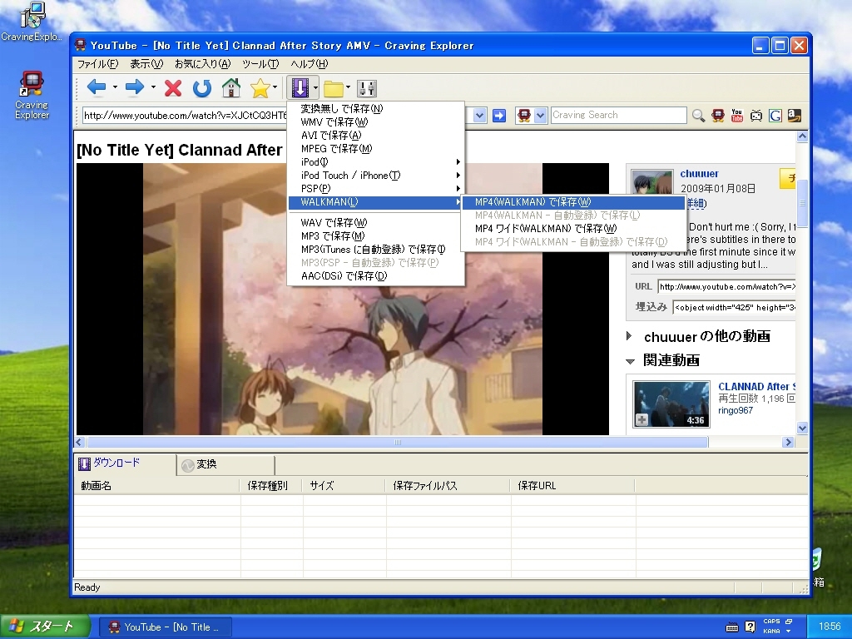Click the blue Back arrow button
Screen dimensions: 852x639
97,87
